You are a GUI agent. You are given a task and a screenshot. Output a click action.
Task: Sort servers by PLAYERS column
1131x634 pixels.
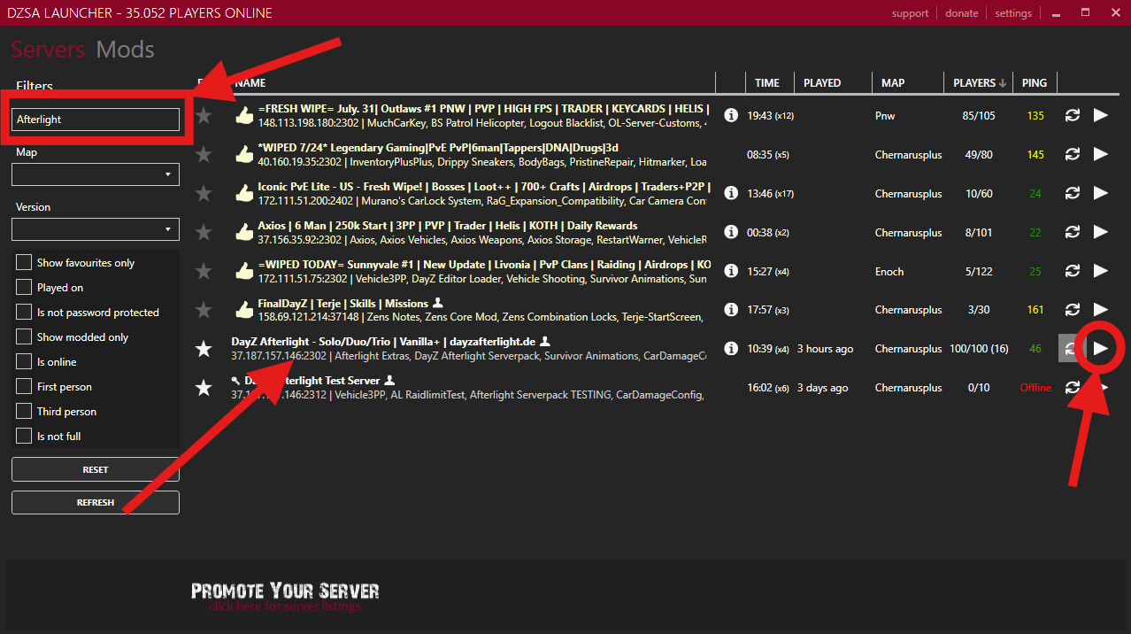[x=978, y=83]
